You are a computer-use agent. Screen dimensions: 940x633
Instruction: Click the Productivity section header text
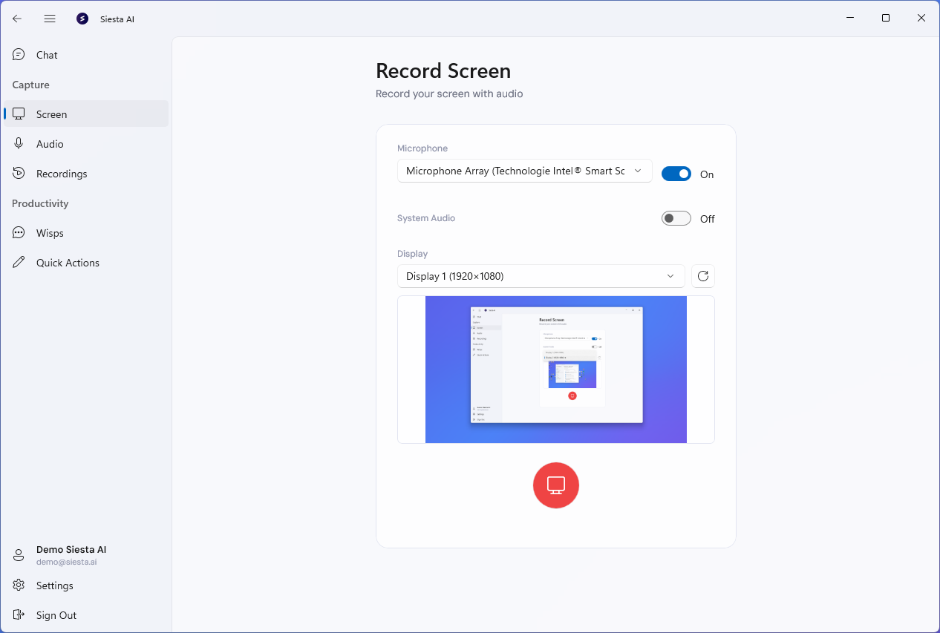click(40, 203)
